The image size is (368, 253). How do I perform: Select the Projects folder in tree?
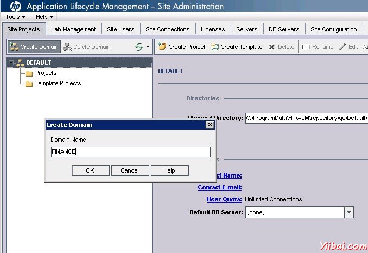[46, 73]
